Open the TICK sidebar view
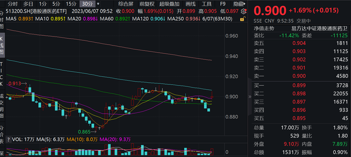This screenshot has height=157, width=351. pyautogui.click(x=2, y=74)
